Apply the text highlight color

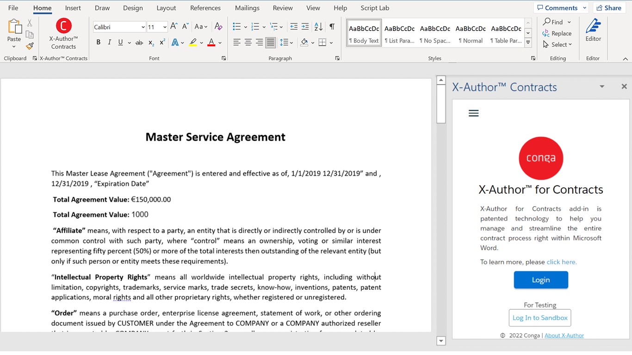coord(193,43)
